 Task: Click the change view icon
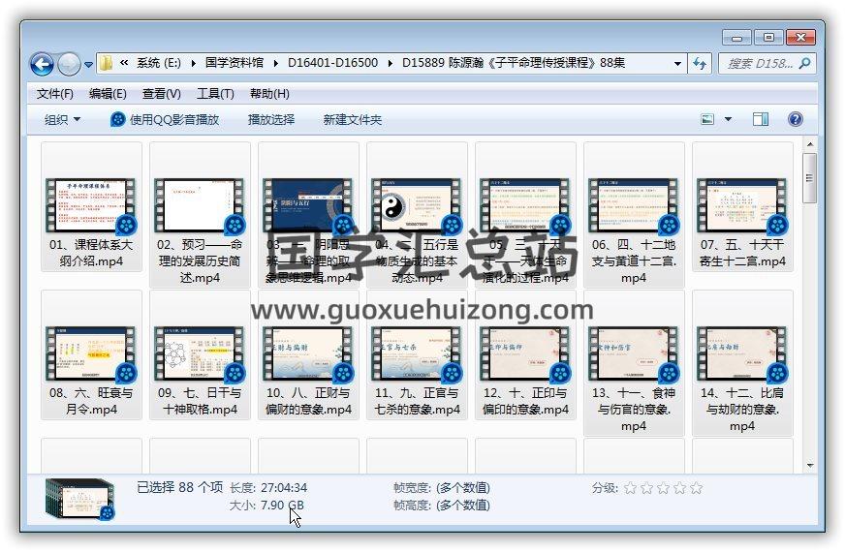tap(707, 119)
